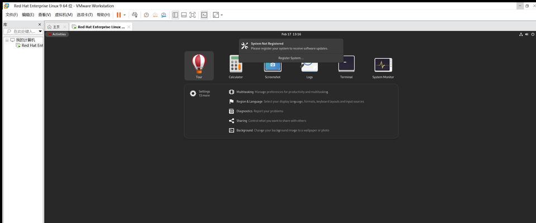Screen dimensions: 536x223
Task: Open snapshot manager toolbar icon
Action: point(164,15)
